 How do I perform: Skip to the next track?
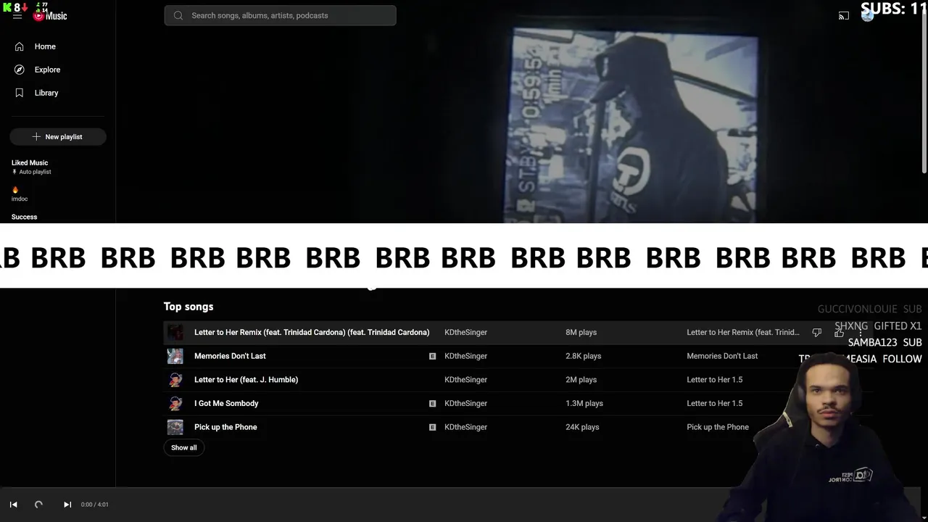(x=67, y=505)
